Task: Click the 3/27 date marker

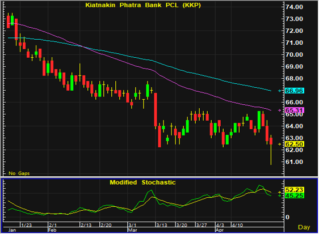Action: coord(202,225)
